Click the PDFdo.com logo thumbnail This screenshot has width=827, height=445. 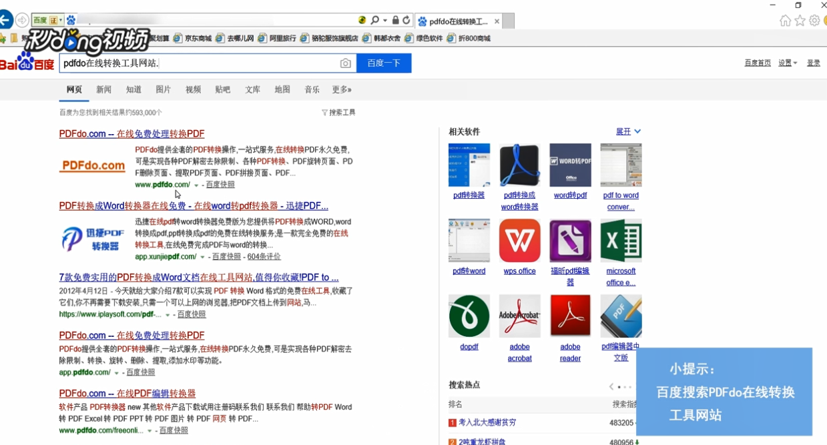coord(92,165)
